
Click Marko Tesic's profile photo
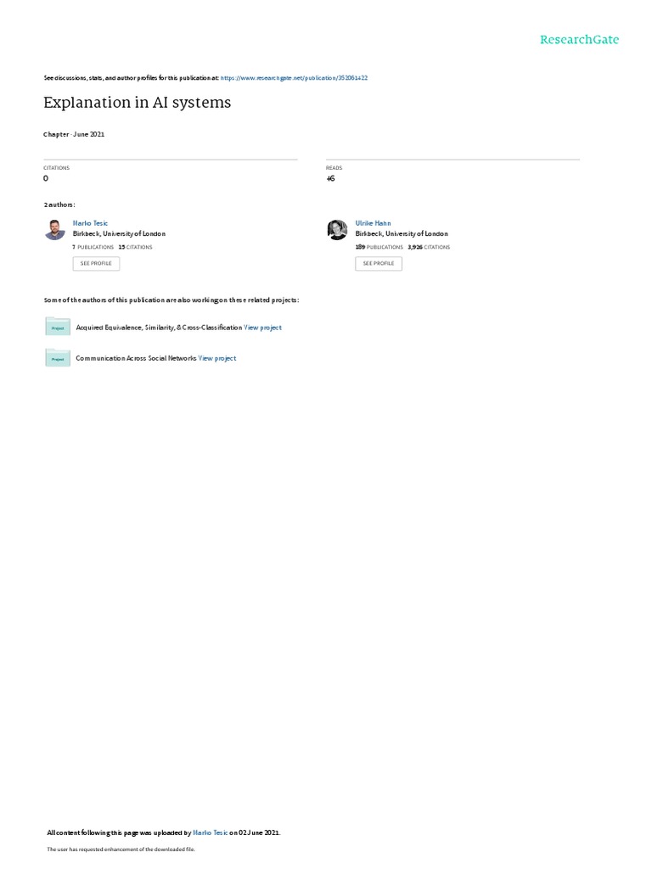pos(55,229)
